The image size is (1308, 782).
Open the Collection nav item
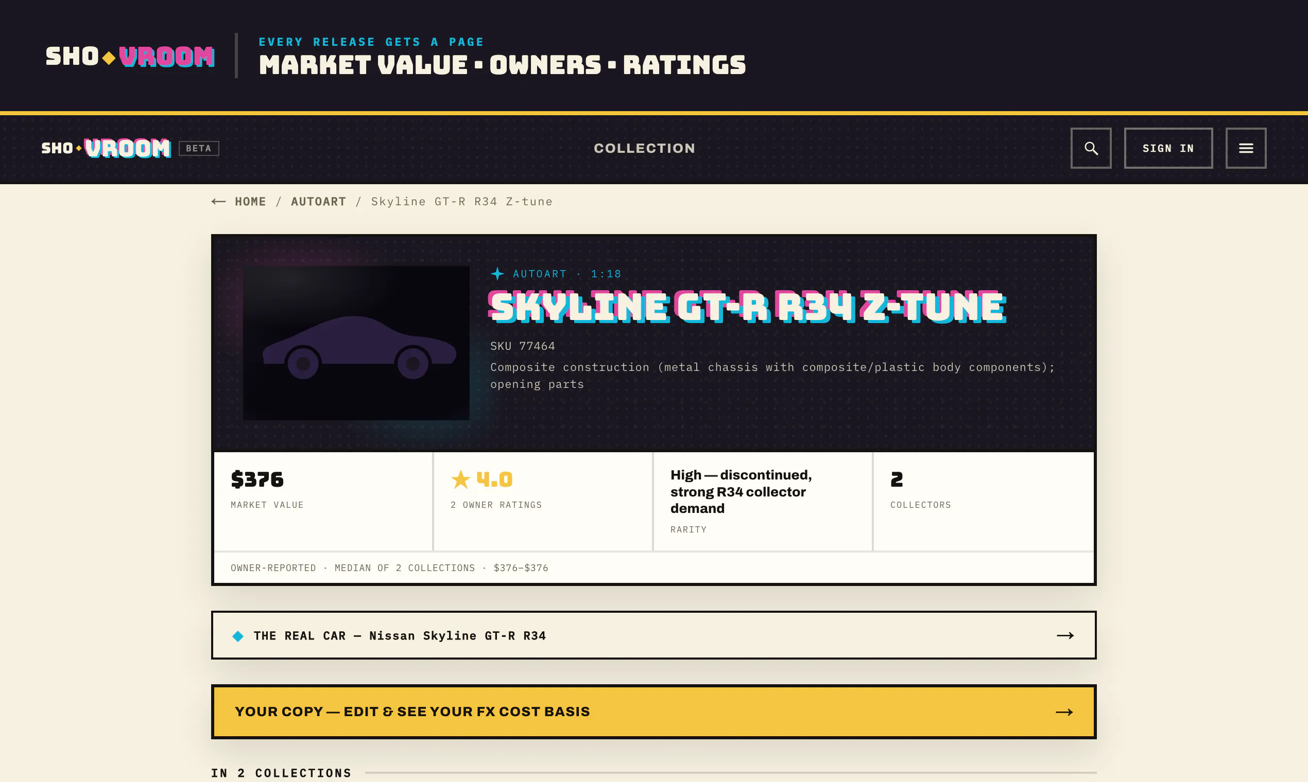tap(644, 148)
